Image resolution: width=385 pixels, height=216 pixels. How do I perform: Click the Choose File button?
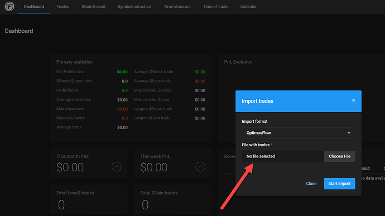tap(340, 156)
